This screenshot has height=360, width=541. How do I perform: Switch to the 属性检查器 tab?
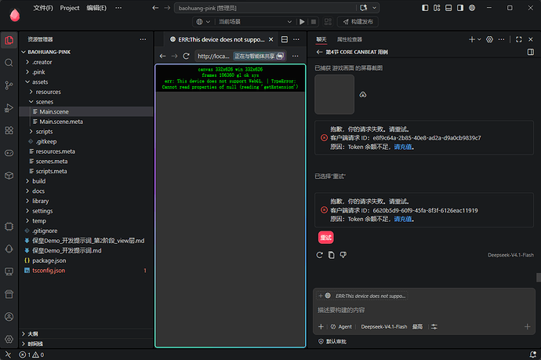coord(350,39)
